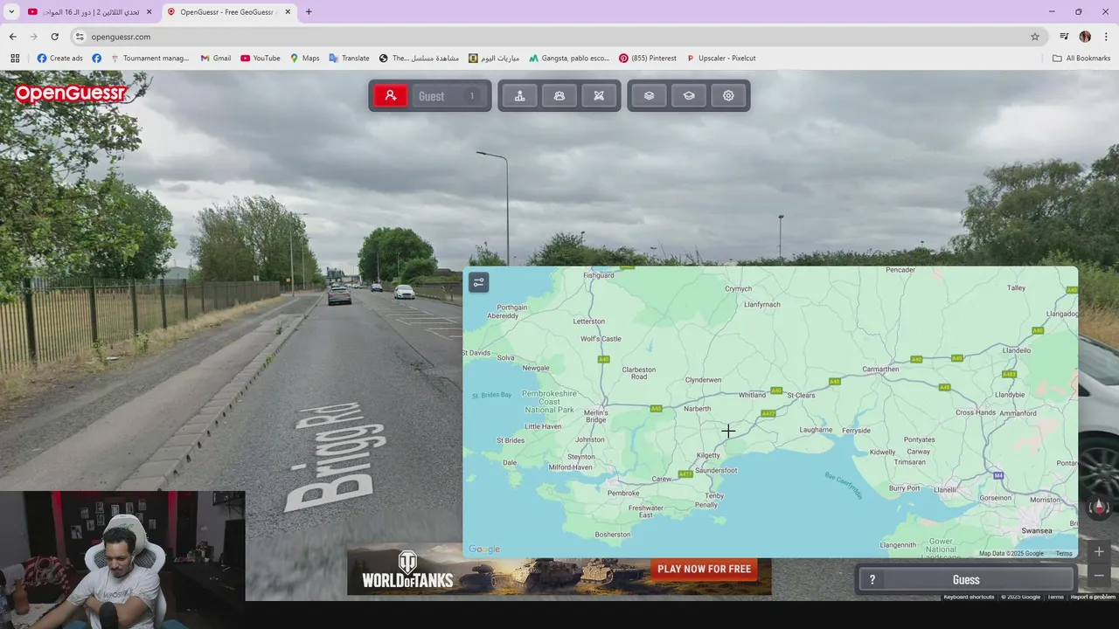This screenshot has height=629, width=1119.
Task: Zoom in with the street view plus button
Action: [1099, 551]
